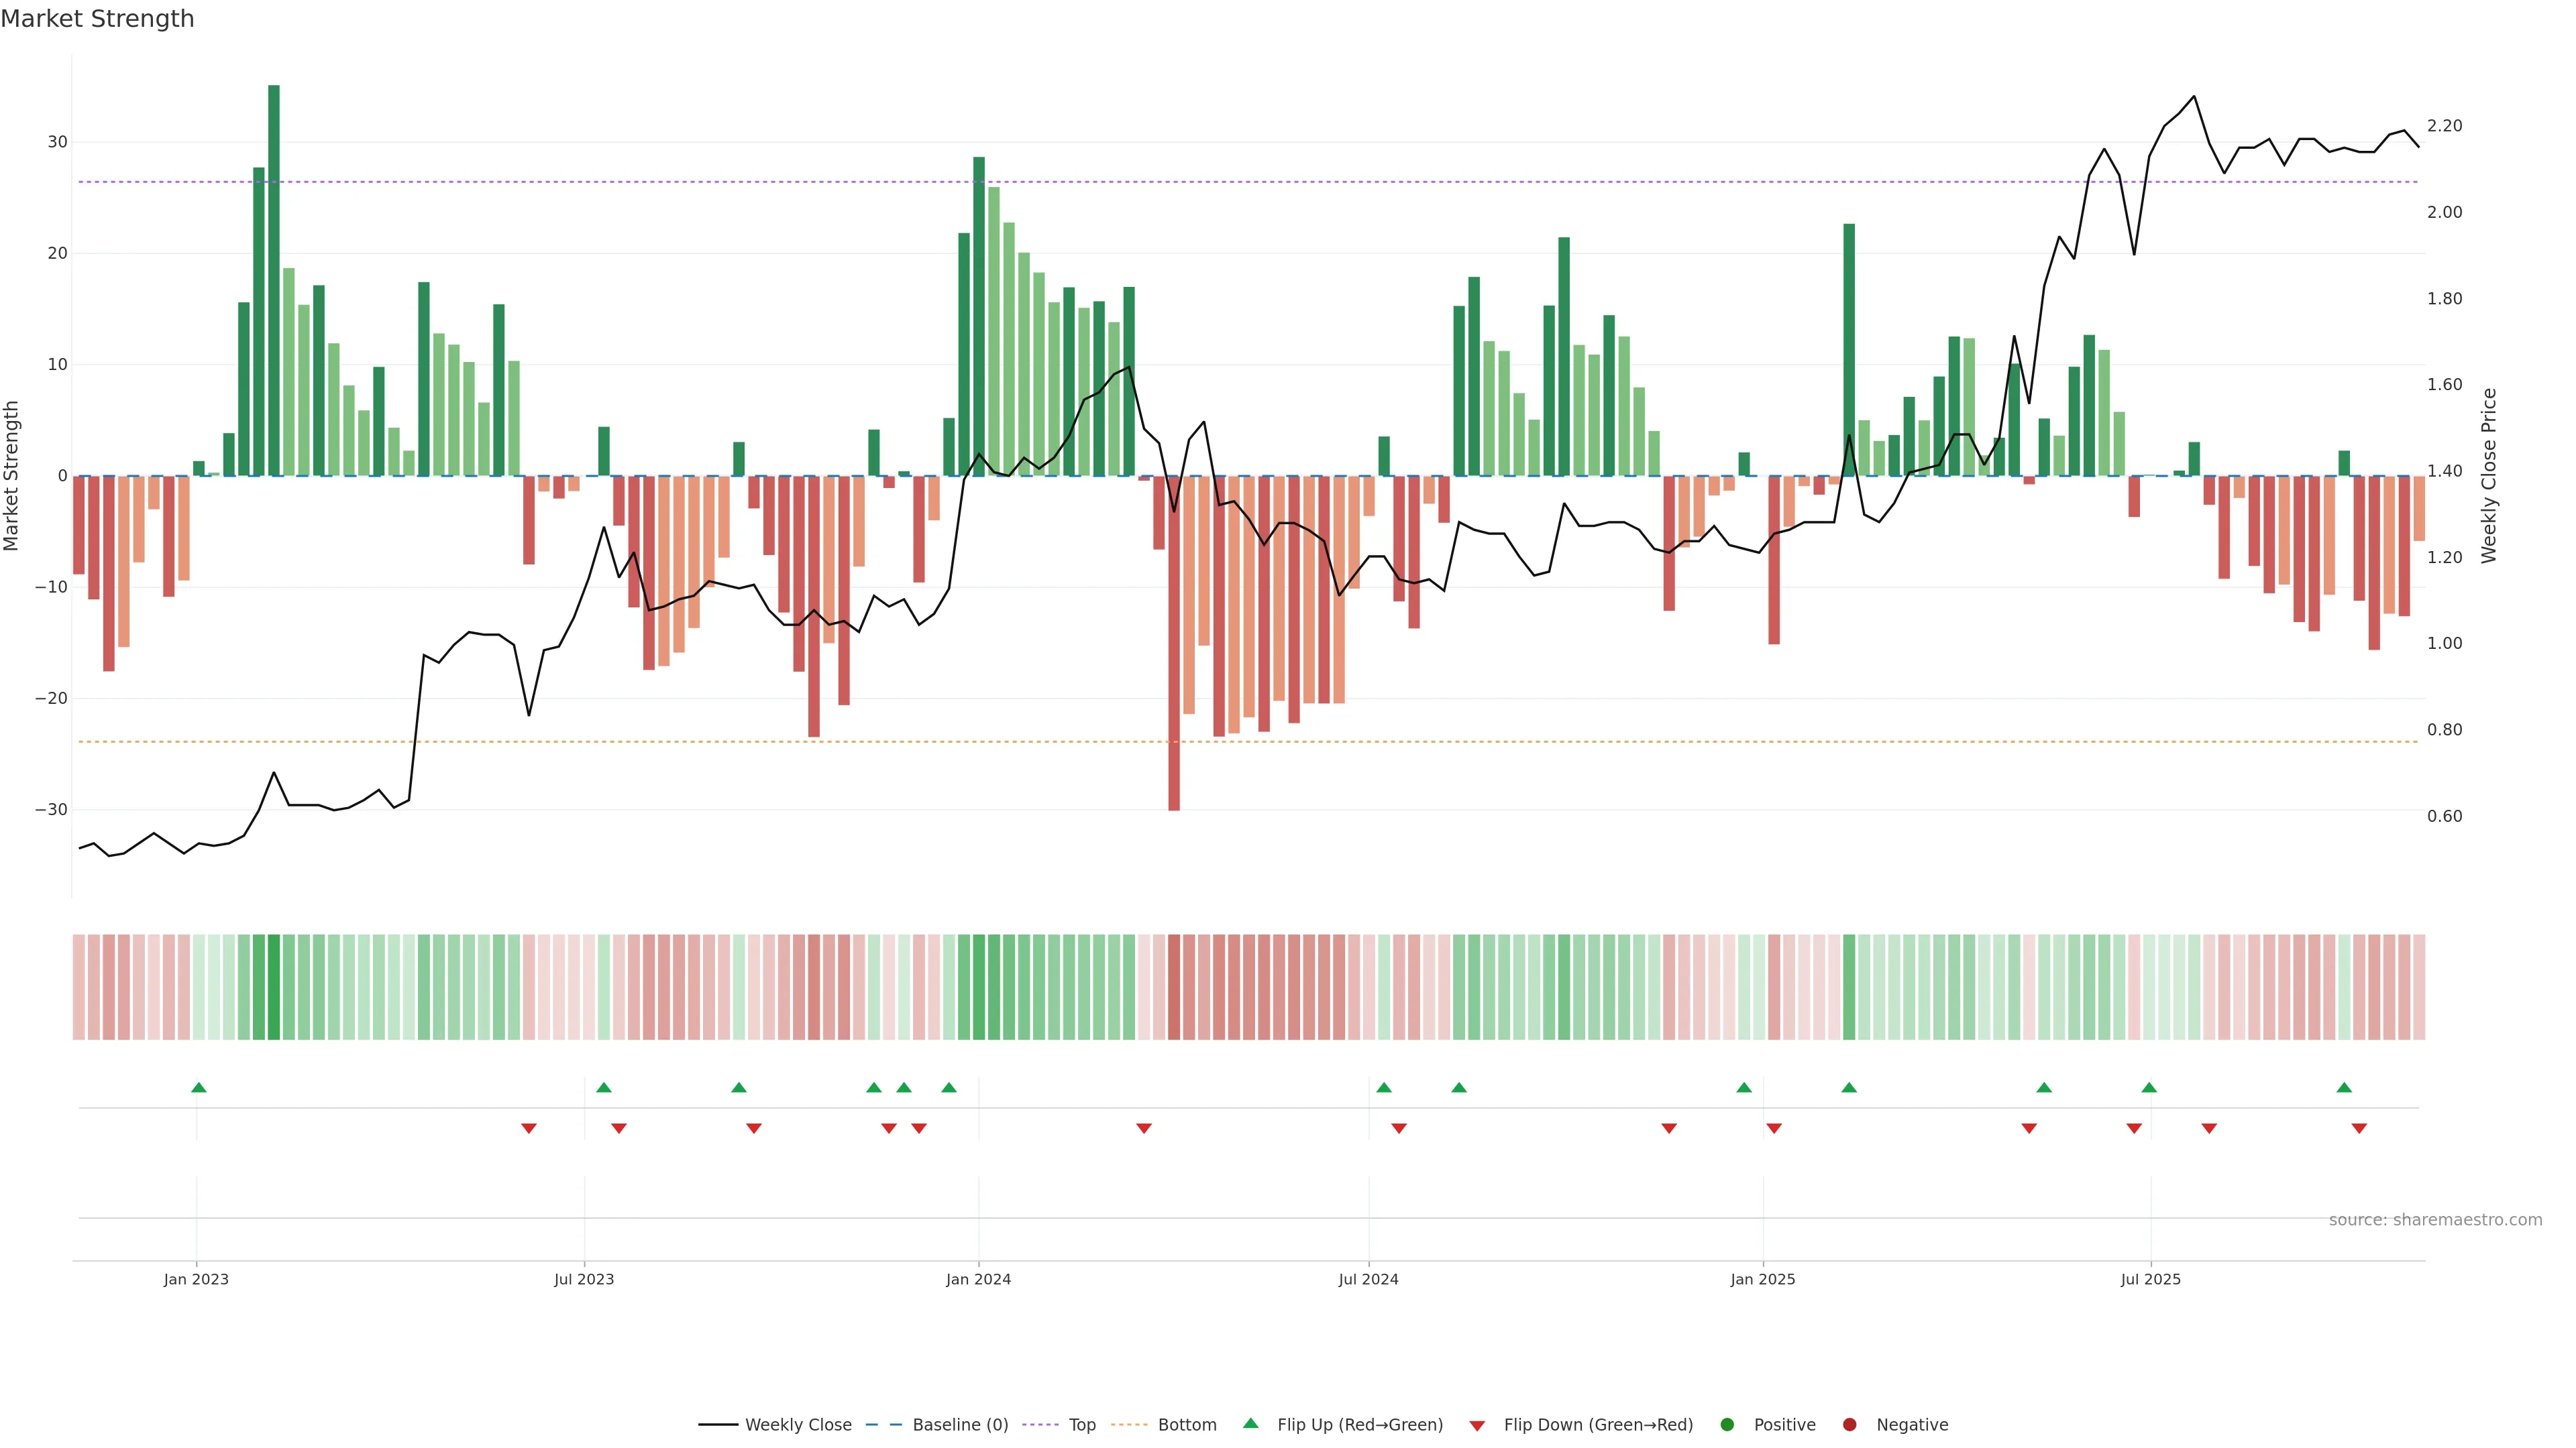Click the darkest green heatmap strip cell
The height and width of the screenshot is (1448, 2576).
pos(274,986)
